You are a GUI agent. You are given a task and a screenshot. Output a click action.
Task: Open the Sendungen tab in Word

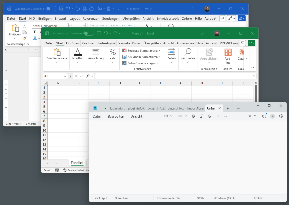111,19
